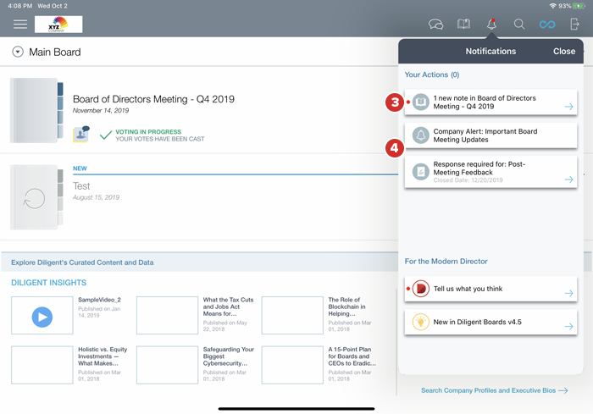Image resolution: width=593 pixels, height=414 pixels.
Task: Tap the notes indicator icon under the Q4 meeting
Action: [x=81, y=135]
